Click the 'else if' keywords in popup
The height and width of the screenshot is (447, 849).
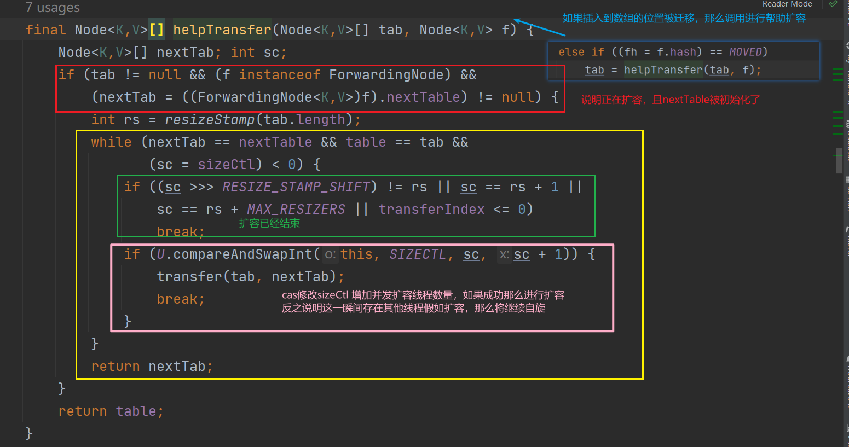581,52
